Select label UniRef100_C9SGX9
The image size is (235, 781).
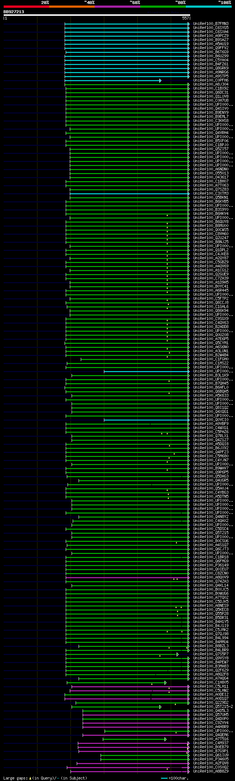[211, 319]
